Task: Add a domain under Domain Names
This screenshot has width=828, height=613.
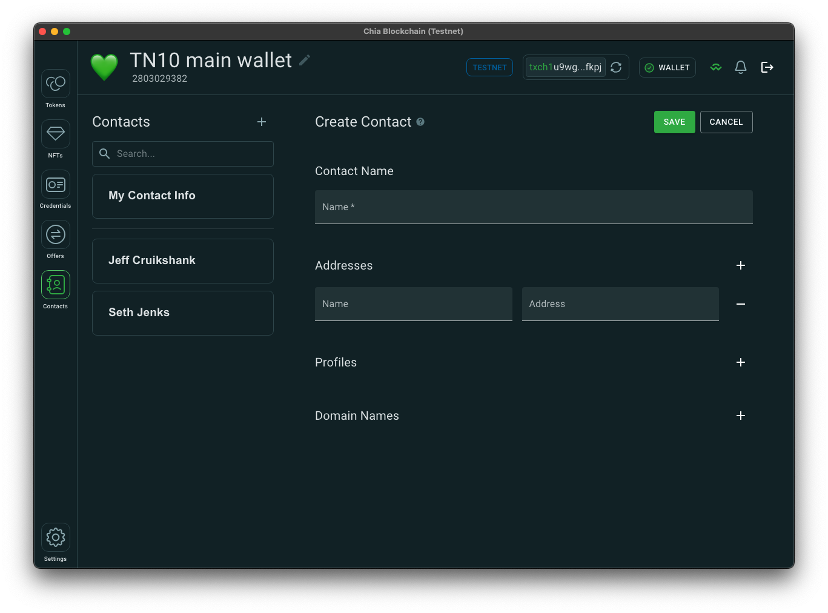Action: point(741,416)
